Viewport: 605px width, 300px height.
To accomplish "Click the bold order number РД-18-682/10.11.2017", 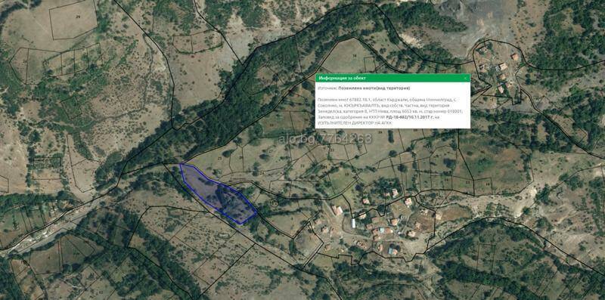I will [x=409, y=117].
